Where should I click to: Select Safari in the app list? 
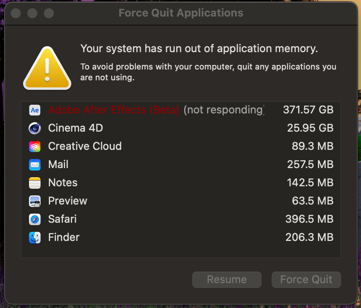coord(62,219)
